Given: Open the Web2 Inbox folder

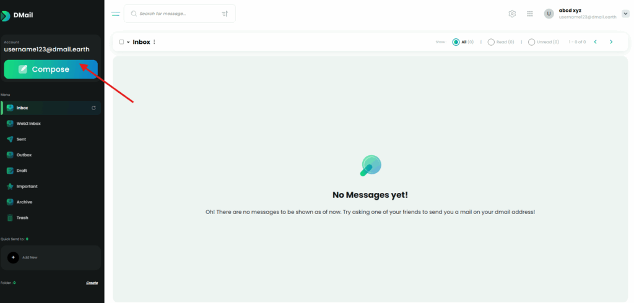Looking at the screenshot, I should [x=28, y=124].
